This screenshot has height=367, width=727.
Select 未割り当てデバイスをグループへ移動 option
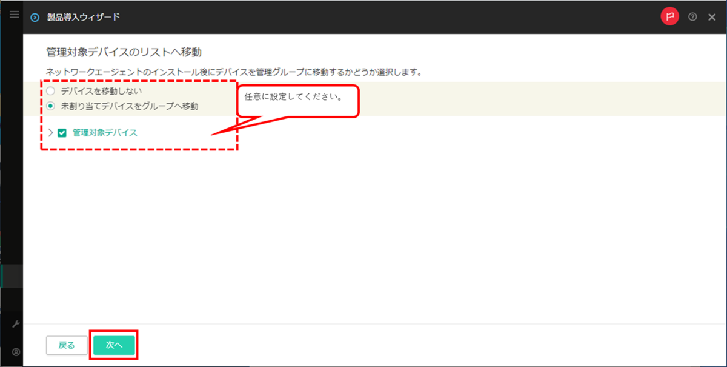pos(50,104)
